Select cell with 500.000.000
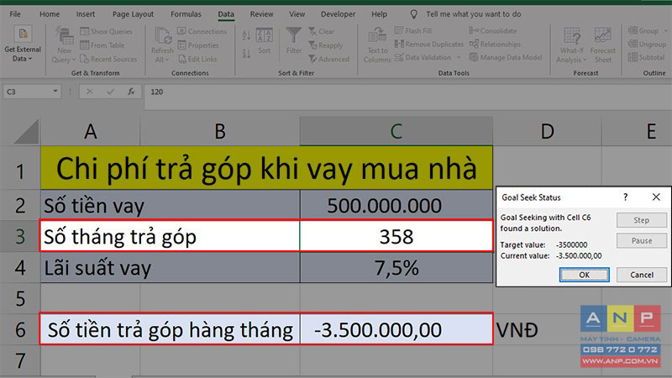 [x=396, y=206]
